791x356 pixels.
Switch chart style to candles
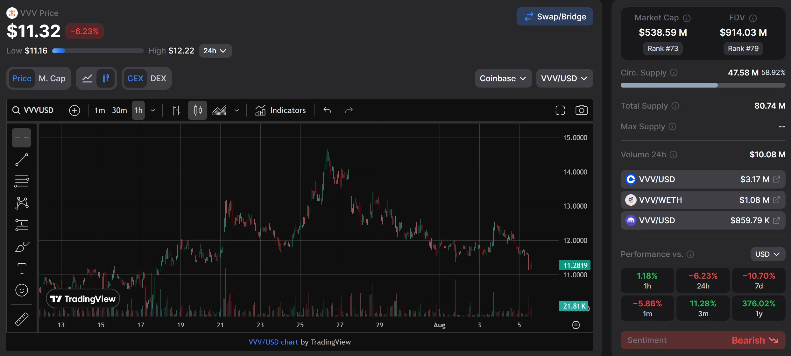tap(198, 110)
